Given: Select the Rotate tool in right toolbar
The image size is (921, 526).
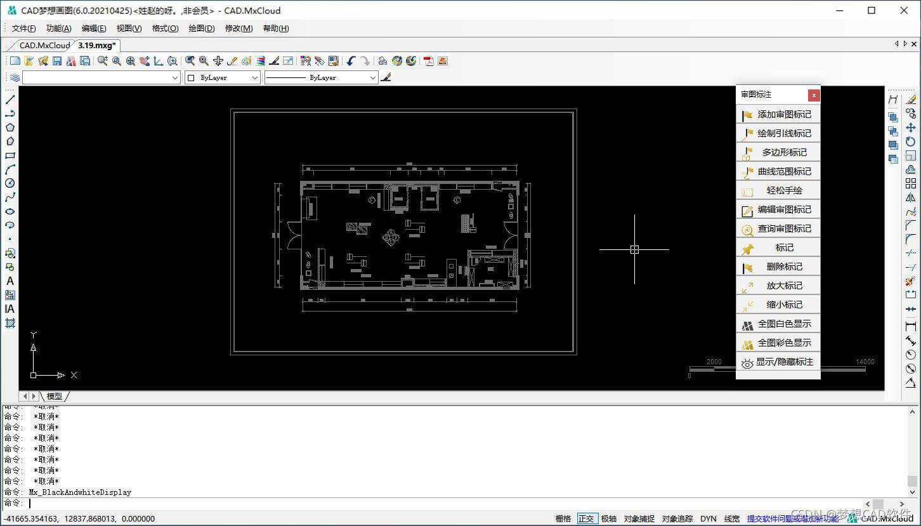Looking at the screenshot, I should (911, 141).
